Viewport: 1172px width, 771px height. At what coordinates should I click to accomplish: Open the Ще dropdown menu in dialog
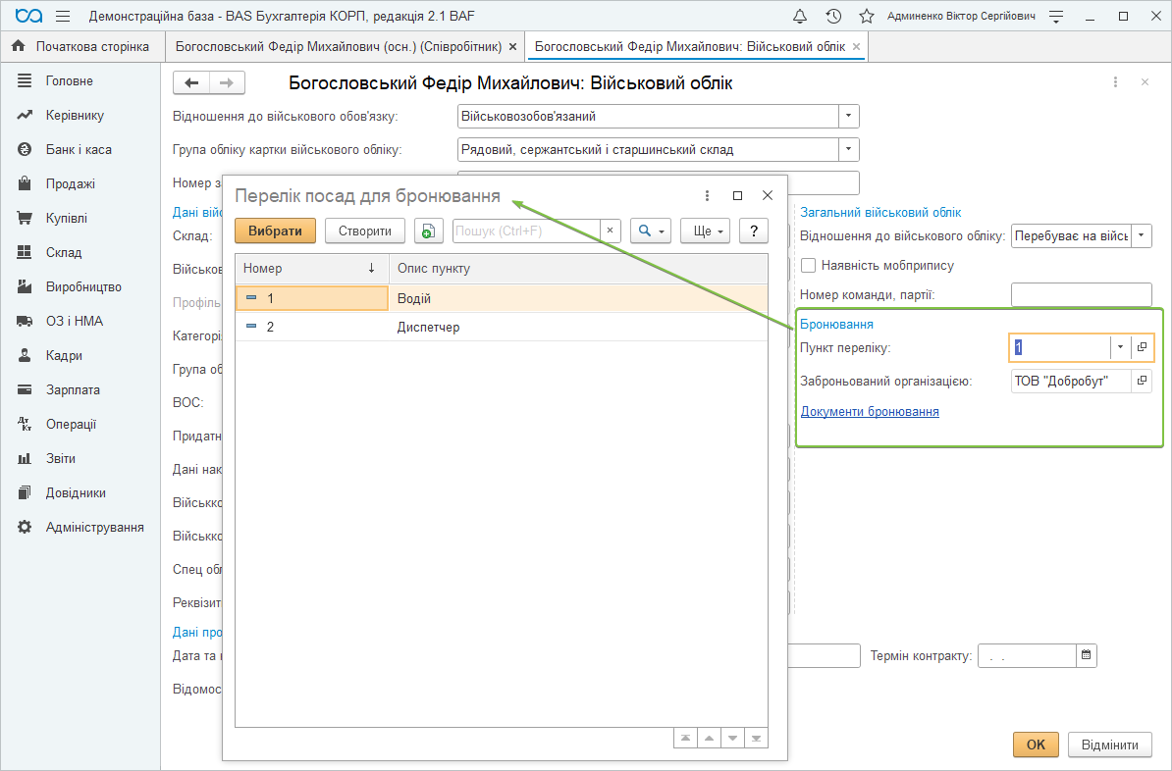click(705, 231)
